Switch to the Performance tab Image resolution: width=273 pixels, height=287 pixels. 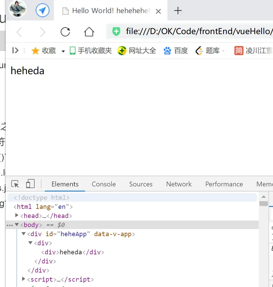coord(224,184)
